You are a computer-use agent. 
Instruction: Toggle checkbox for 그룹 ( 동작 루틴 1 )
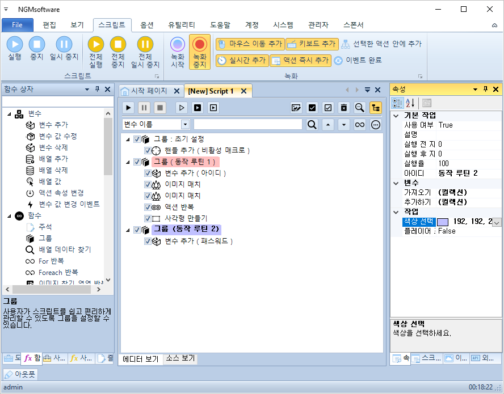(x=137, y=162)
